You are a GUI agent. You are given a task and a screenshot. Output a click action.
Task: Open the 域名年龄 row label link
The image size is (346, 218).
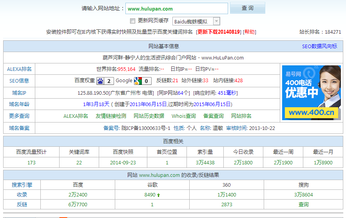coord(19,104)
